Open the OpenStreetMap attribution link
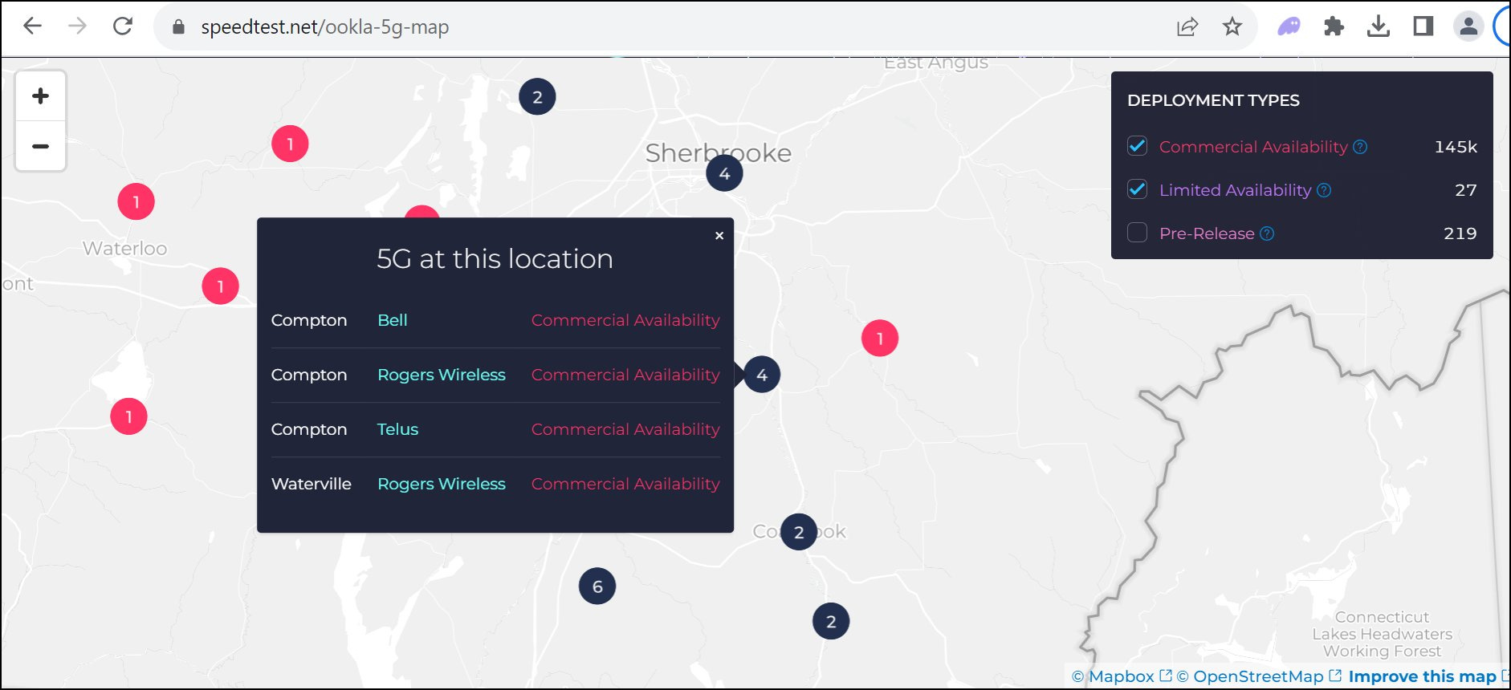The height and width of the screenshot is (690, 1511). pyautogui.click(x=1259, y=676)
